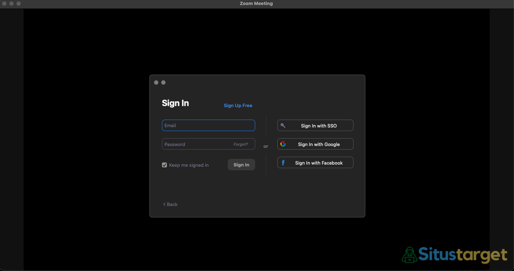Go Back from the sign-in dialog
This screenshot has height=271, width=514.
point(170,204)
